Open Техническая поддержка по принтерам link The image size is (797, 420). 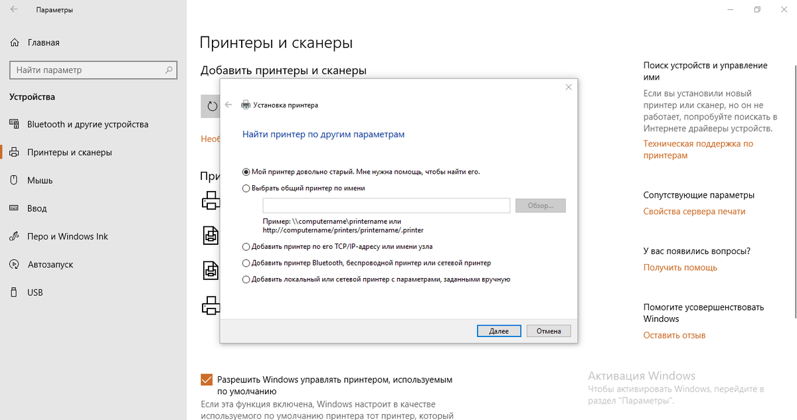[698, 149]
